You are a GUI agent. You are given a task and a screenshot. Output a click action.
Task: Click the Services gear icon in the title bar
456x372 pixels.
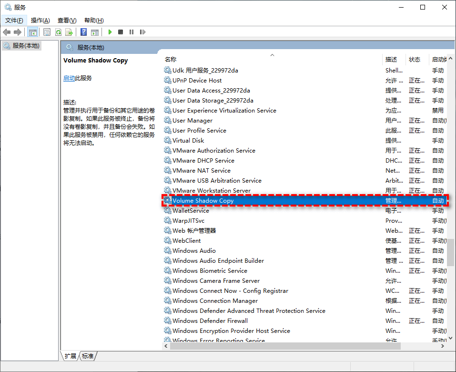point(8,7)
